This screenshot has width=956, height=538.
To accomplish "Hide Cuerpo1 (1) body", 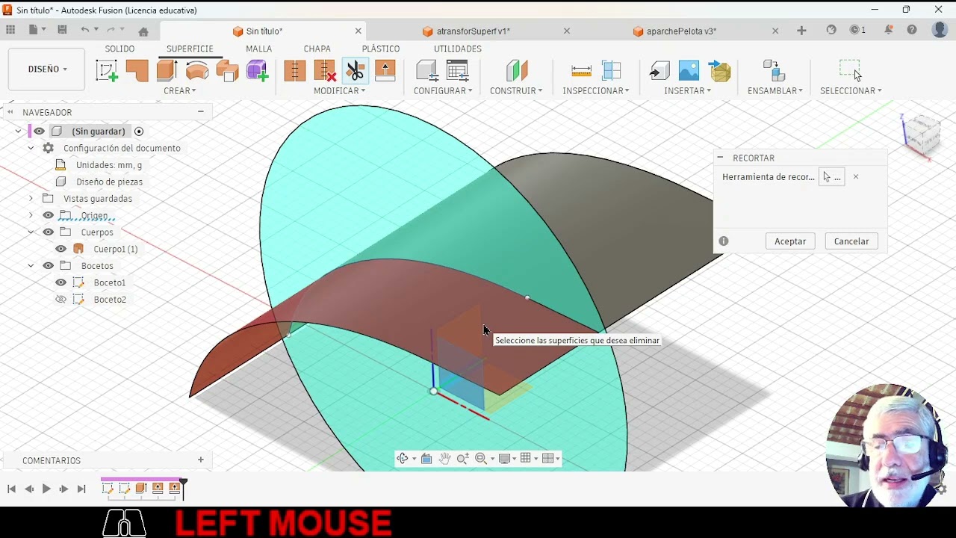I will pyautogui.click(x=61, y=249).
